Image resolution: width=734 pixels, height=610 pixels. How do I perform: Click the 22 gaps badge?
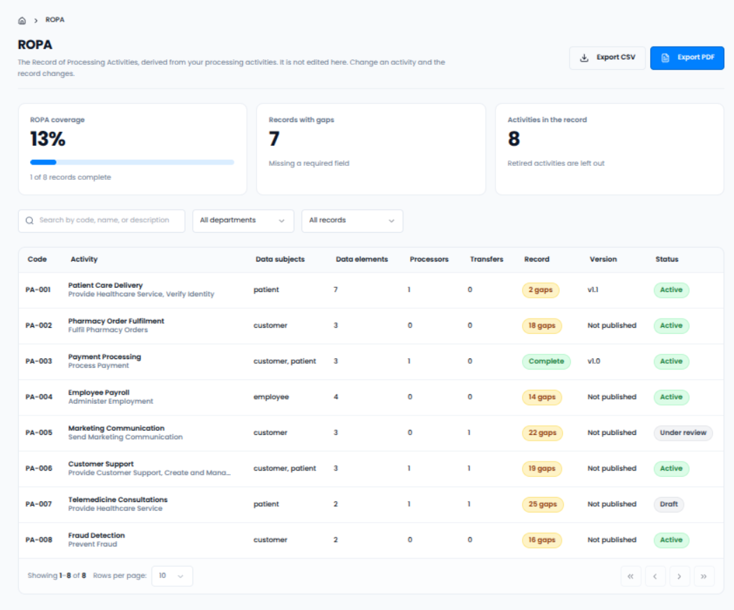point(542,433)
